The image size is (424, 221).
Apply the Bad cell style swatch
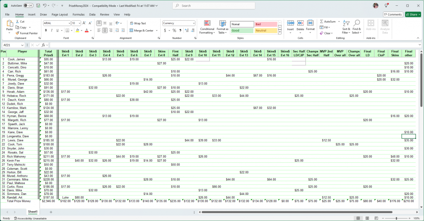point(265,24)
